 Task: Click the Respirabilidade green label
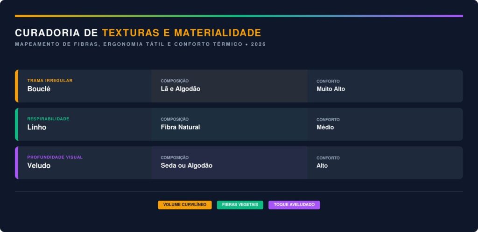coord(48,119)
